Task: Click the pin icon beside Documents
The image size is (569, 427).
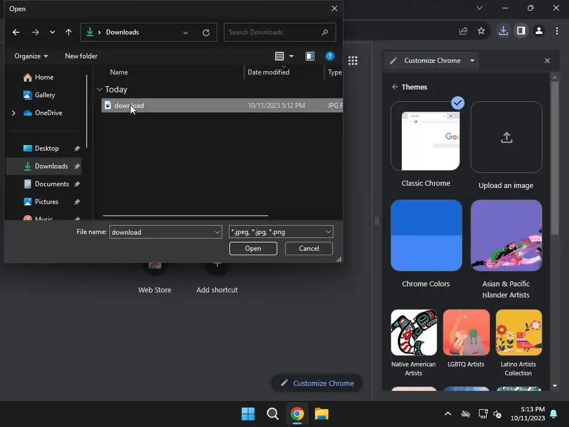Action: tap(77, 184)
